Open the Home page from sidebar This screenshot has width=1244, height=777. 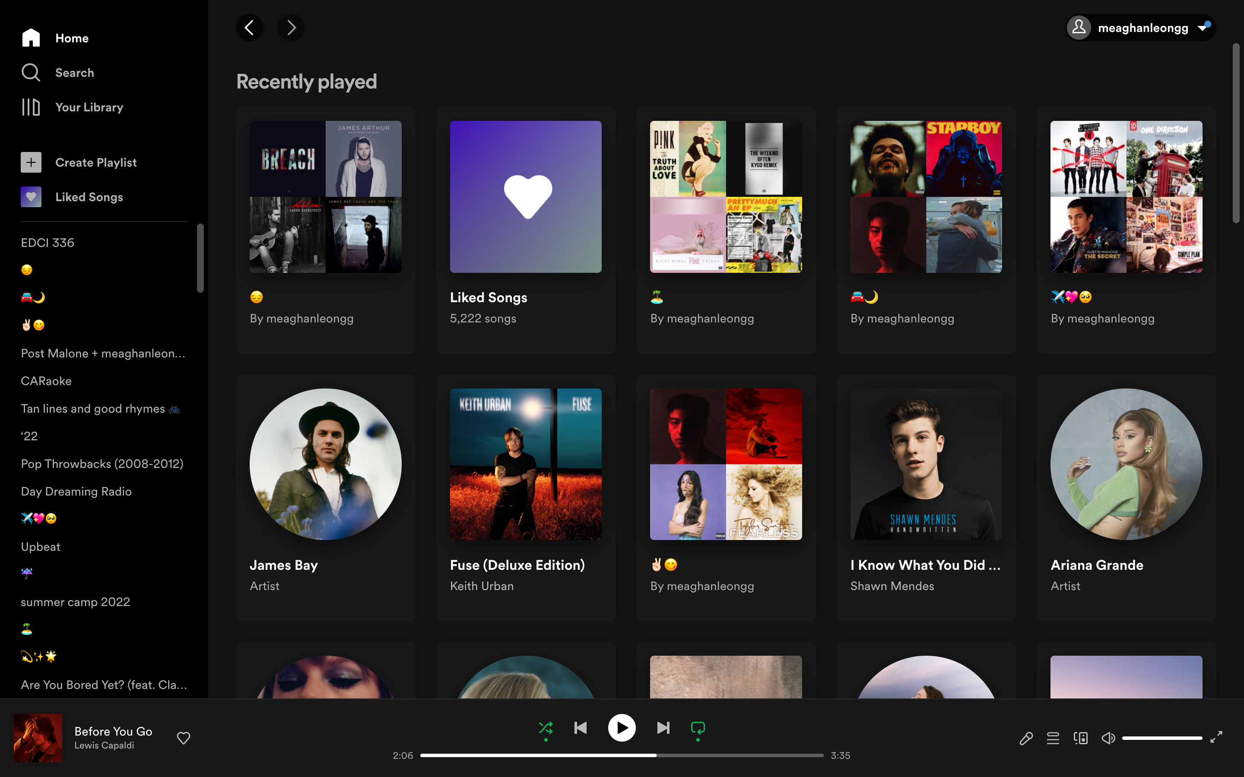point(55,38)
